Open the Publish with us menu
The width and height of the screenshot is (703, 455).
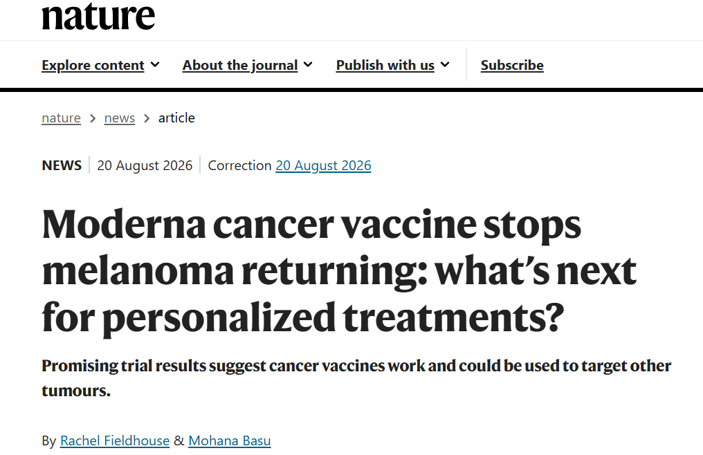[385, 65]
